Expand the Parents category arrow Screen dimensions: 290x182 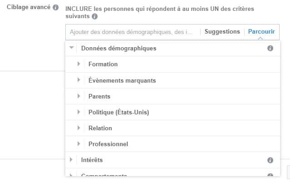tap(79, 96)
